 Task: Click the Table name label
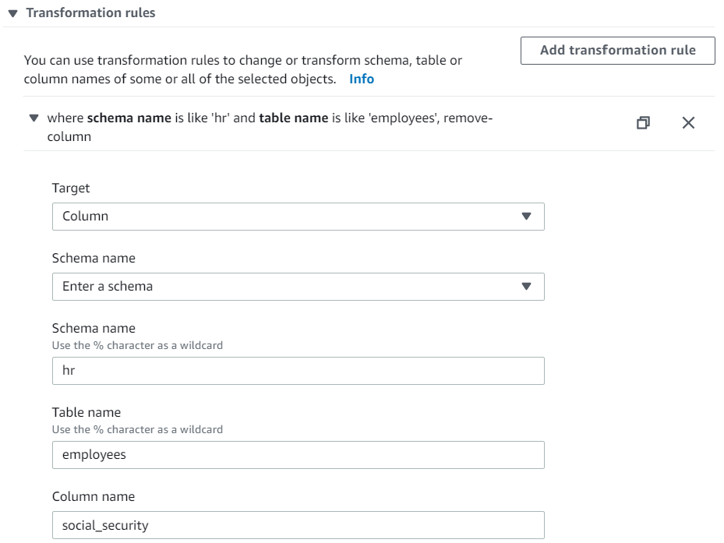pyautogui.click(x=87, y=412)
